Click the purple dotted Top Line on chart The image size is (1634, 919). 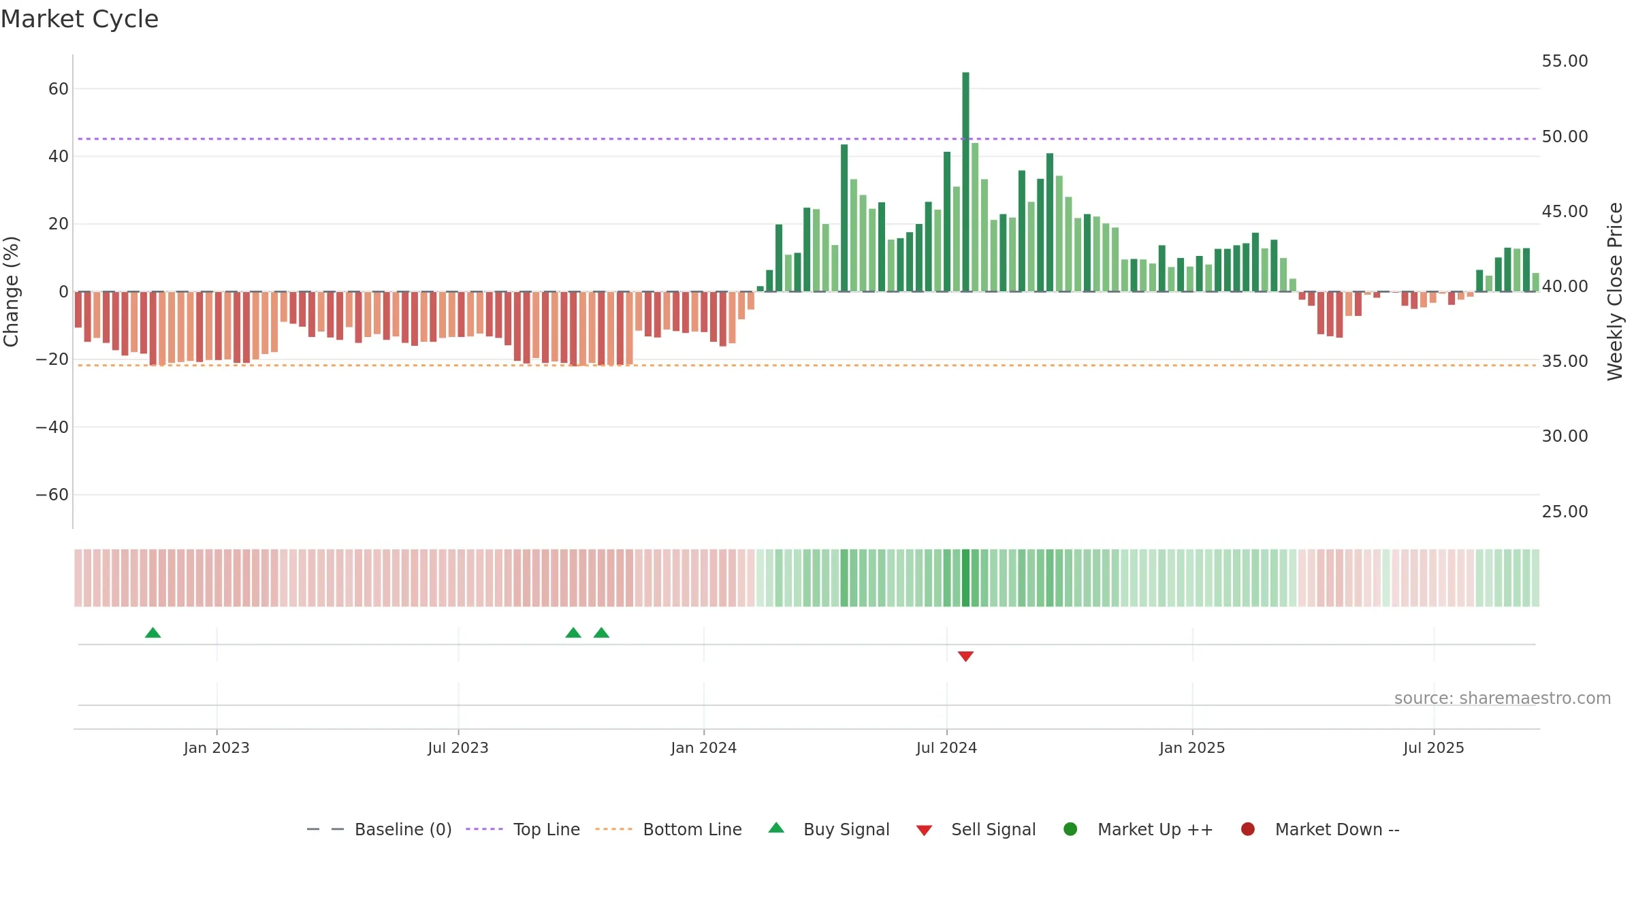pos(807,139)
